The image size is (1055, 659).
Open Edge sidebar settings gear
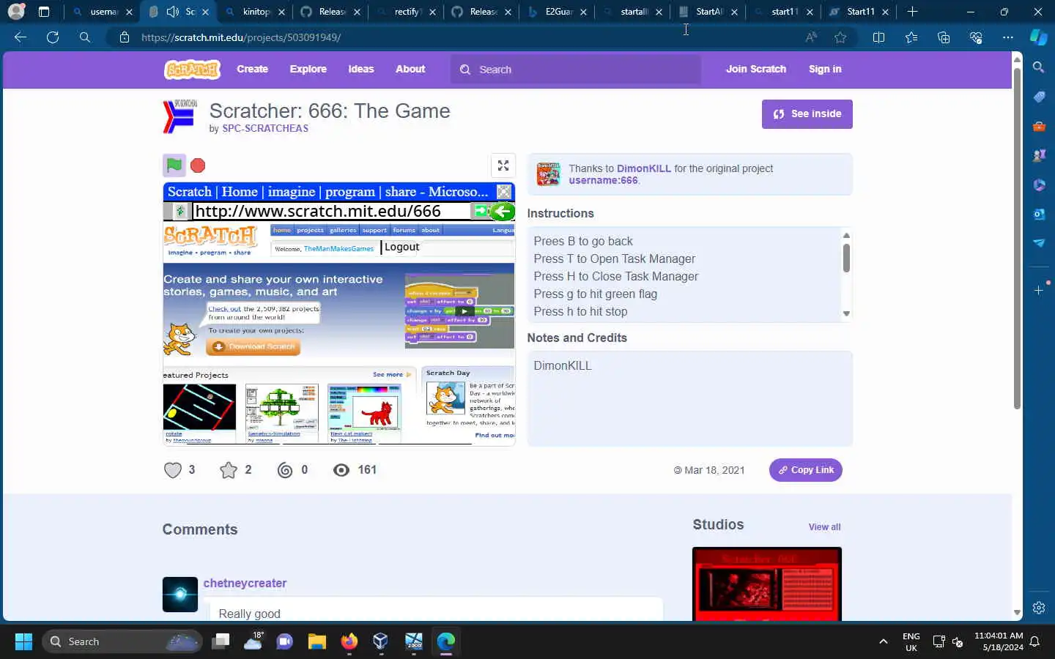(x=1039, y=608)
